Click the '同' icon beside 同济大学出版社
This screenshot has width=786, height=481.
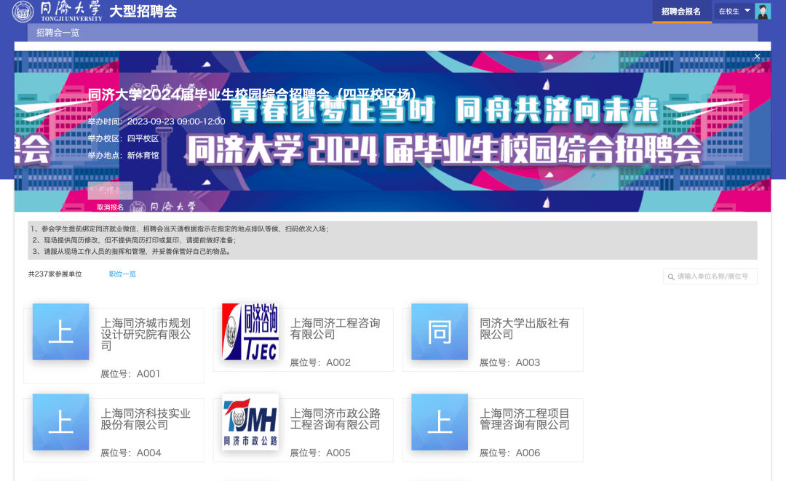click(440, 333)
